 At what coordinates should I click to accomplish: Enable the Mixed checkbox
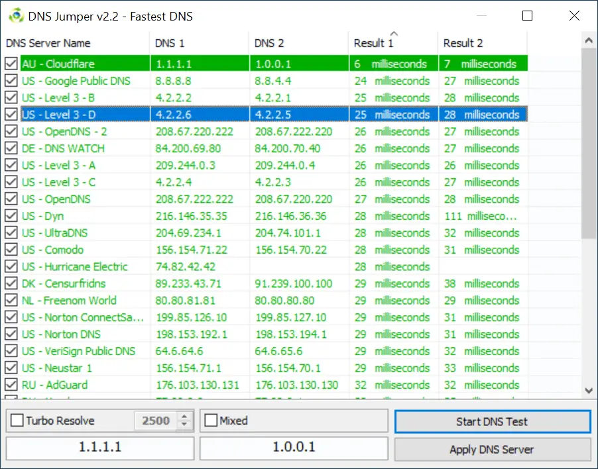pyautogui.click(x=211, y=421)
